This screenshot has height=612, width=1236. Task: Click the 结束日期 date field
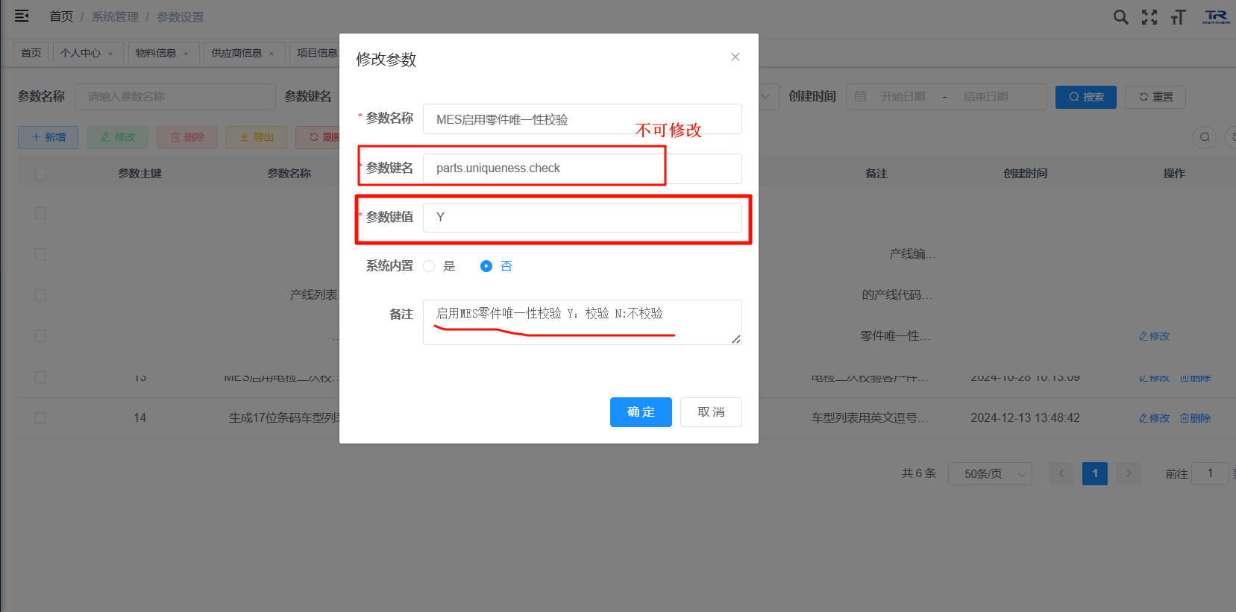(985, 97)
